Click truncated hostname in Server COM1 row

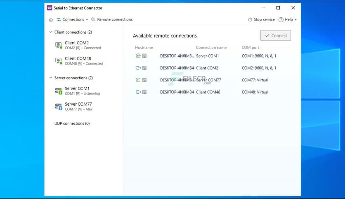click(x=177, y=56)
